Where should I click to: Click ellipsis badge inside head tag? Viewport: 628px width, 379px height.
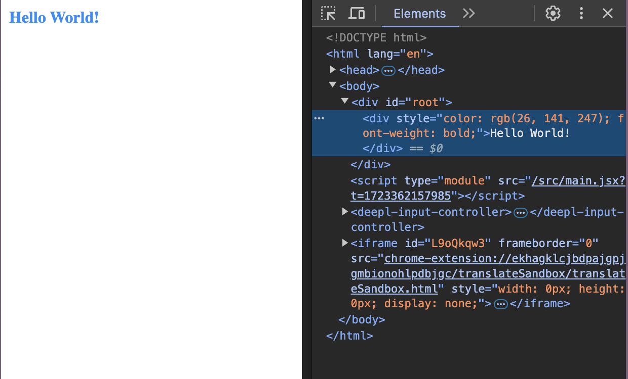pyautogui.click(x=388, y=70)
